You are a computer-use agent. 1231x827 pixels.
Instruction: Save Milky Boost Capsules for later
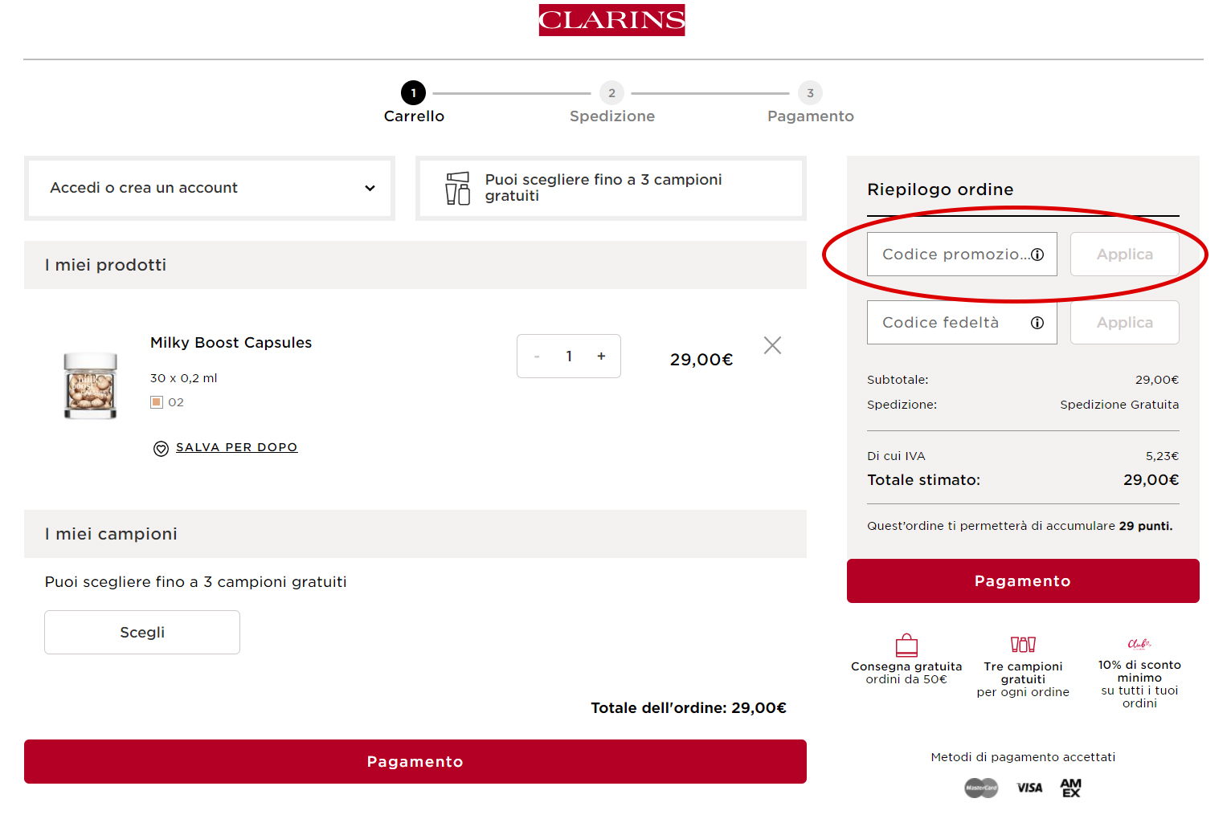pyautogui.click(x=236, y=447)
